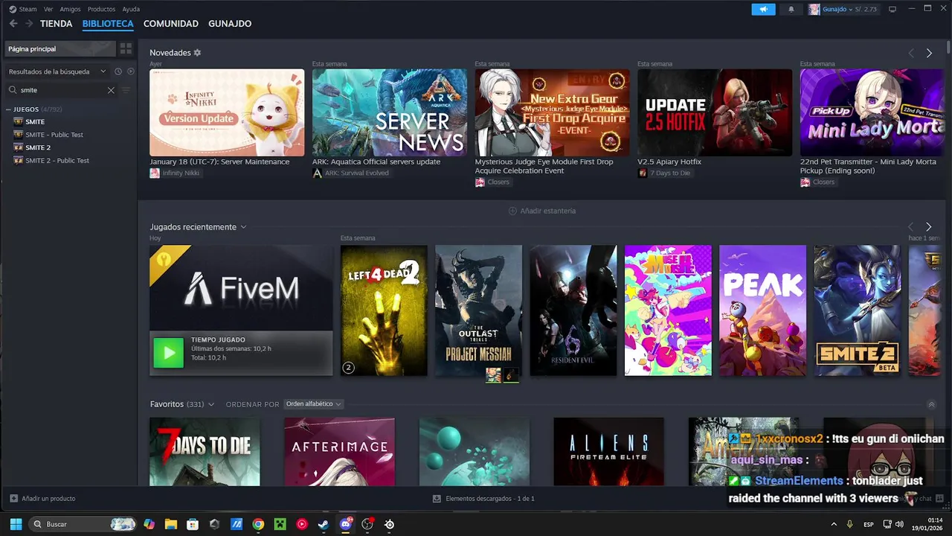This screenshot has width=952, height=536.
Task: Open Orden alfabético sort dropdown
Action: (x=313, y=404)
